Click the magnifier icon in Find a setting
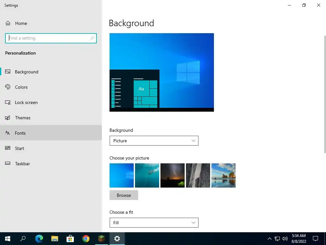Screen dimensions: 326x245 [92, 38]
